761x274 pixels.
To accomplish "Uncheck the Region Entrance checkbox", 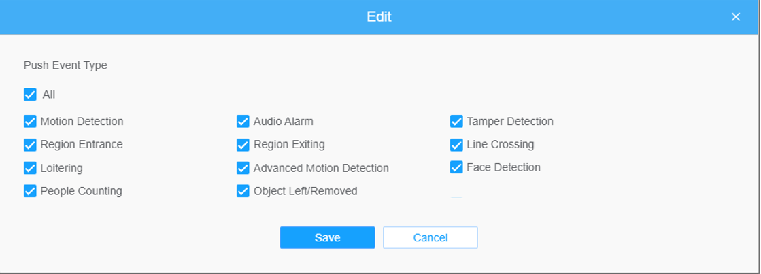I will coord(30,145).
